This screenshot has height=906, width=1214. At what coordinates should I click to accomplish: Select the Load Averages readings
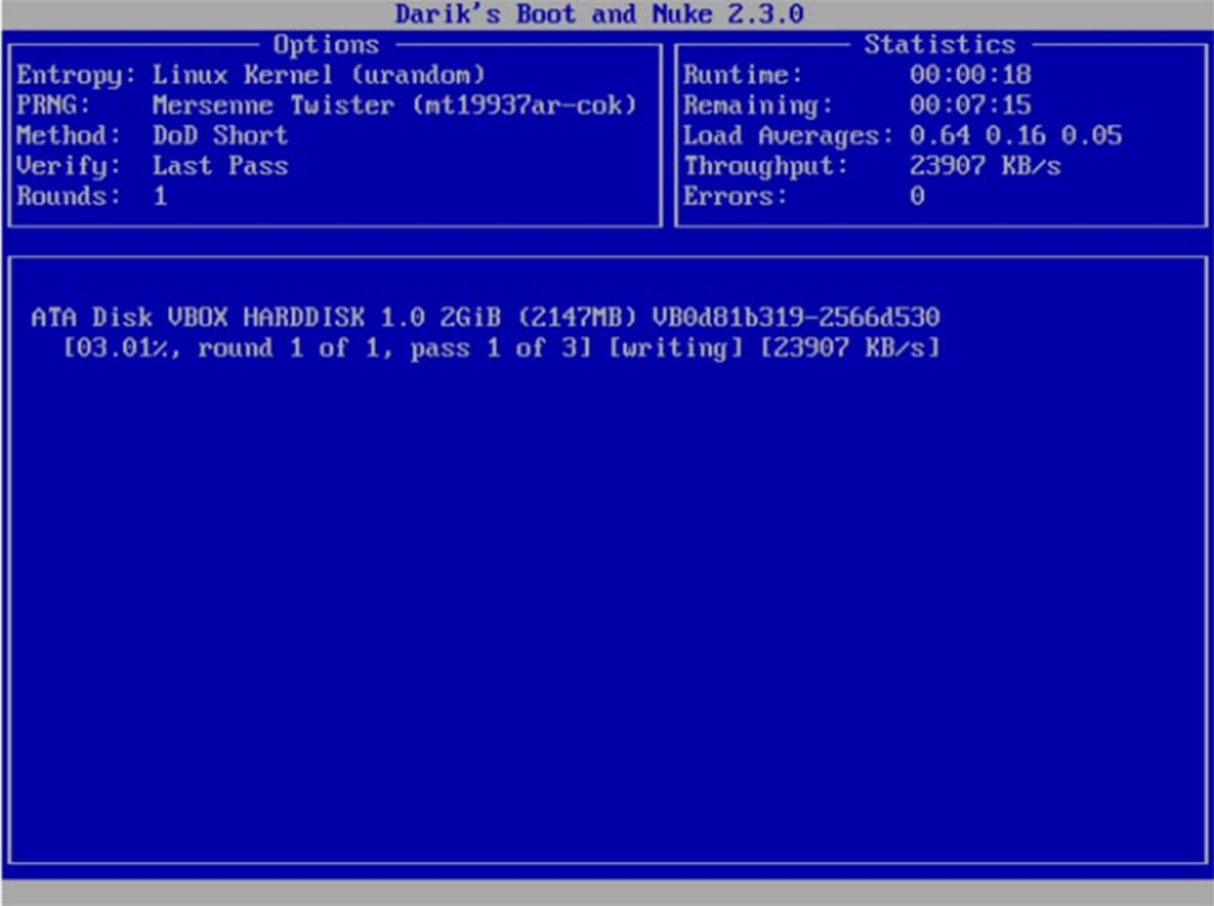(1015, 136)
